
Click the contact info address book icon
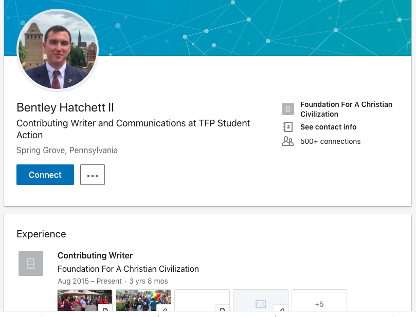[288, 127]
